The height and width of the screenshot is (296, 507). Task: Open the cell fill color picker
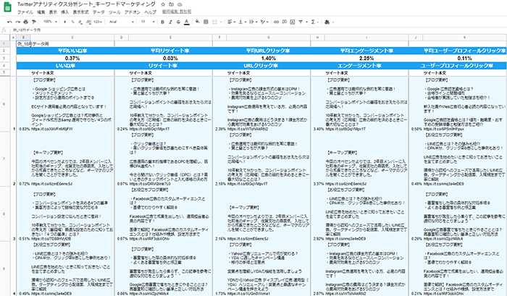click(x=198, y=22)
